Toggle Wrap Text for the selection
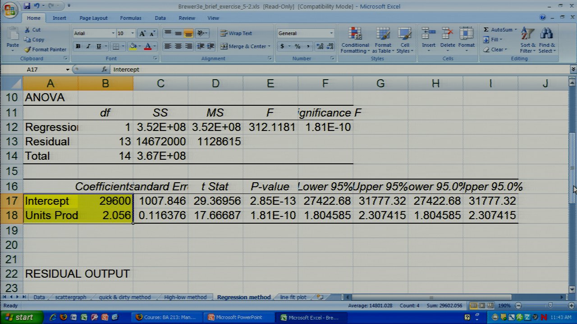Screen dimensions: 577x324 click(x=236, y=33)
